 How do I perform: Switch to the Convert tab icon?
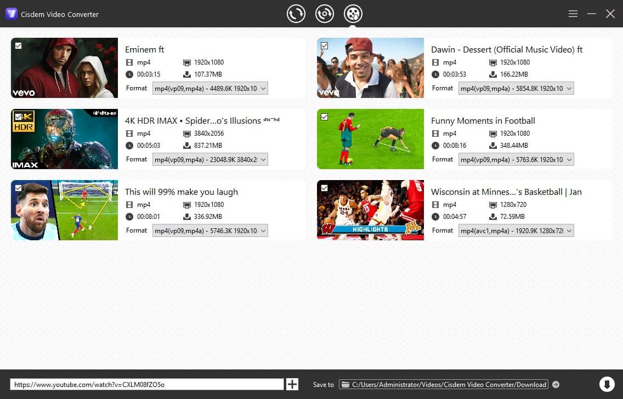click(x=296, y=14)
